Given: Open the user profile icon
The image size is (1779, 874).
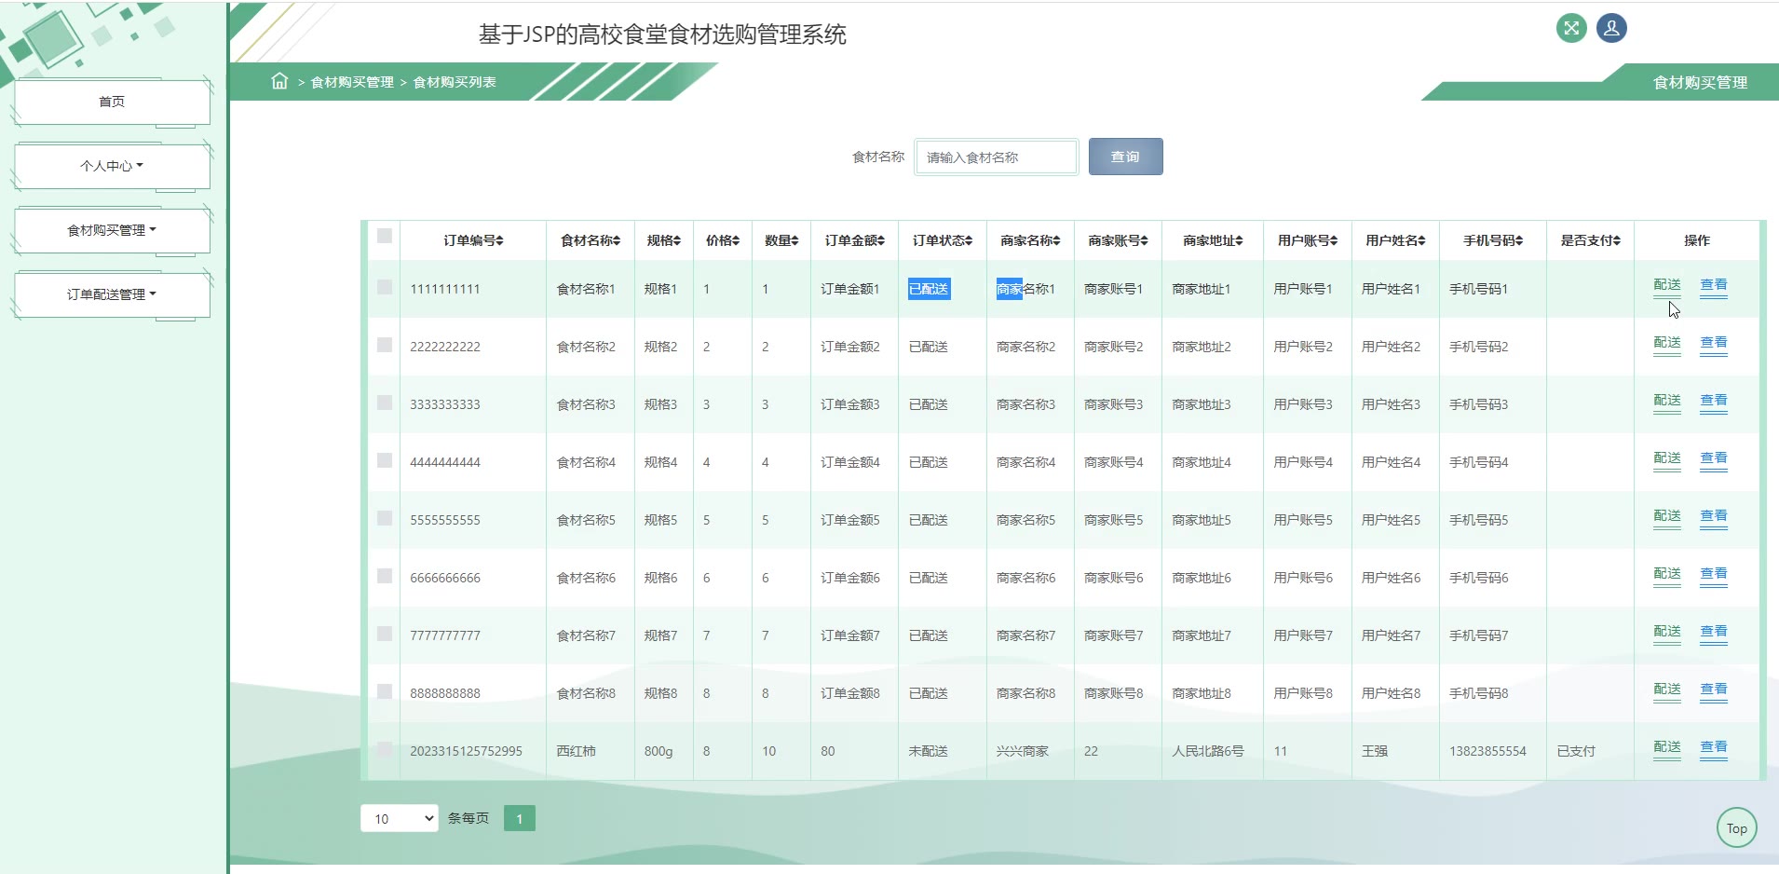Looking at the screenshot, I should pyautogui.click(x=1611, y=28).
